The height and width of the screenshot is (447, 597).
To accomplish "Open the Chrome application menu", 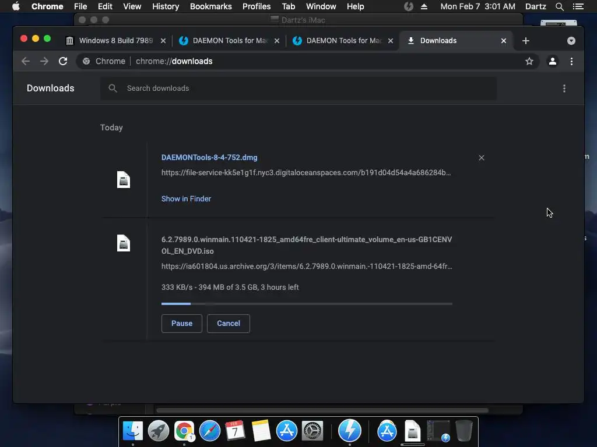I will pyautogui.click(x=47, y=6).
